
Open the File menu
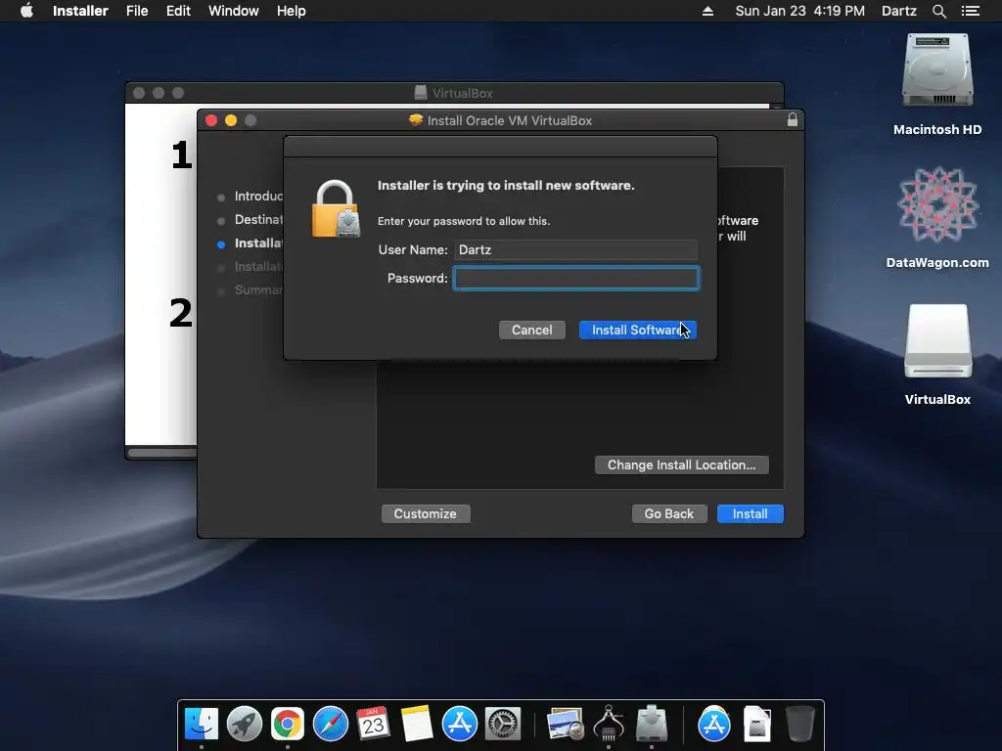tap(137, 11)
